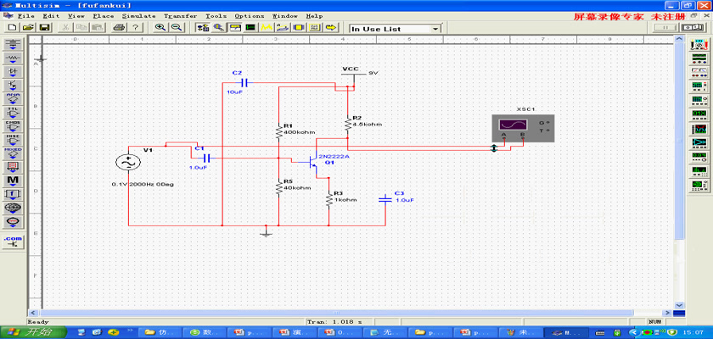The height and width of the screenshot is (339, 713).
Task: Select the Bode Plotter instrument
Action: coord(699,100)
